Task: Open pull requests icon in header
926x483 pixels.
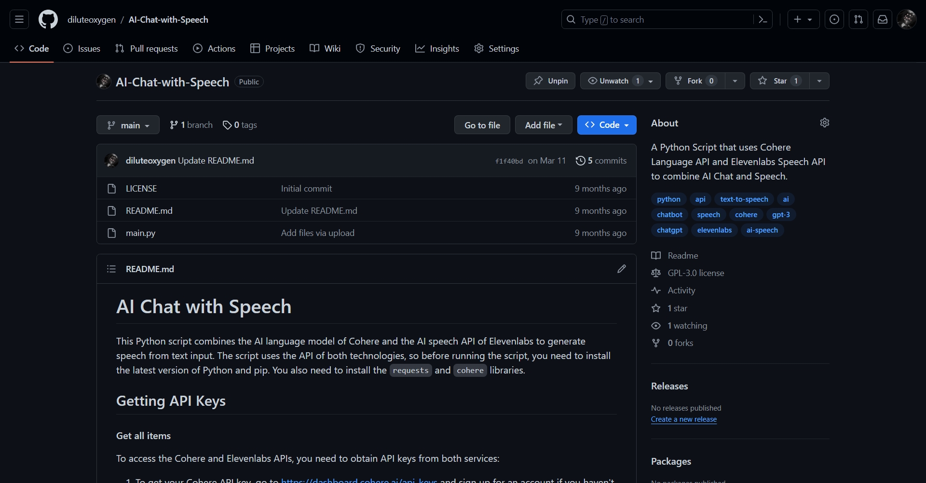Action: (858, 19)
